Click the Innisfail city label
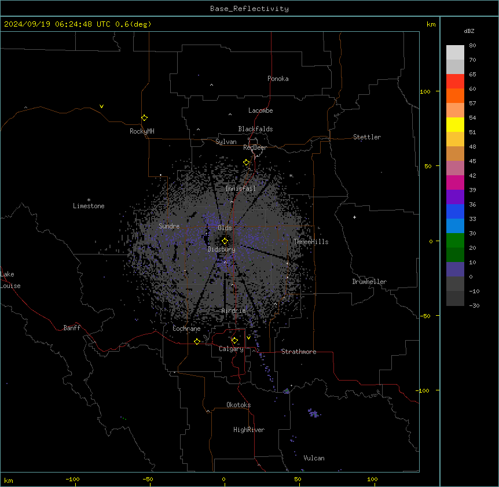This screenshot has width=499, height=487. pyautogui.click(x=240, y=189)
